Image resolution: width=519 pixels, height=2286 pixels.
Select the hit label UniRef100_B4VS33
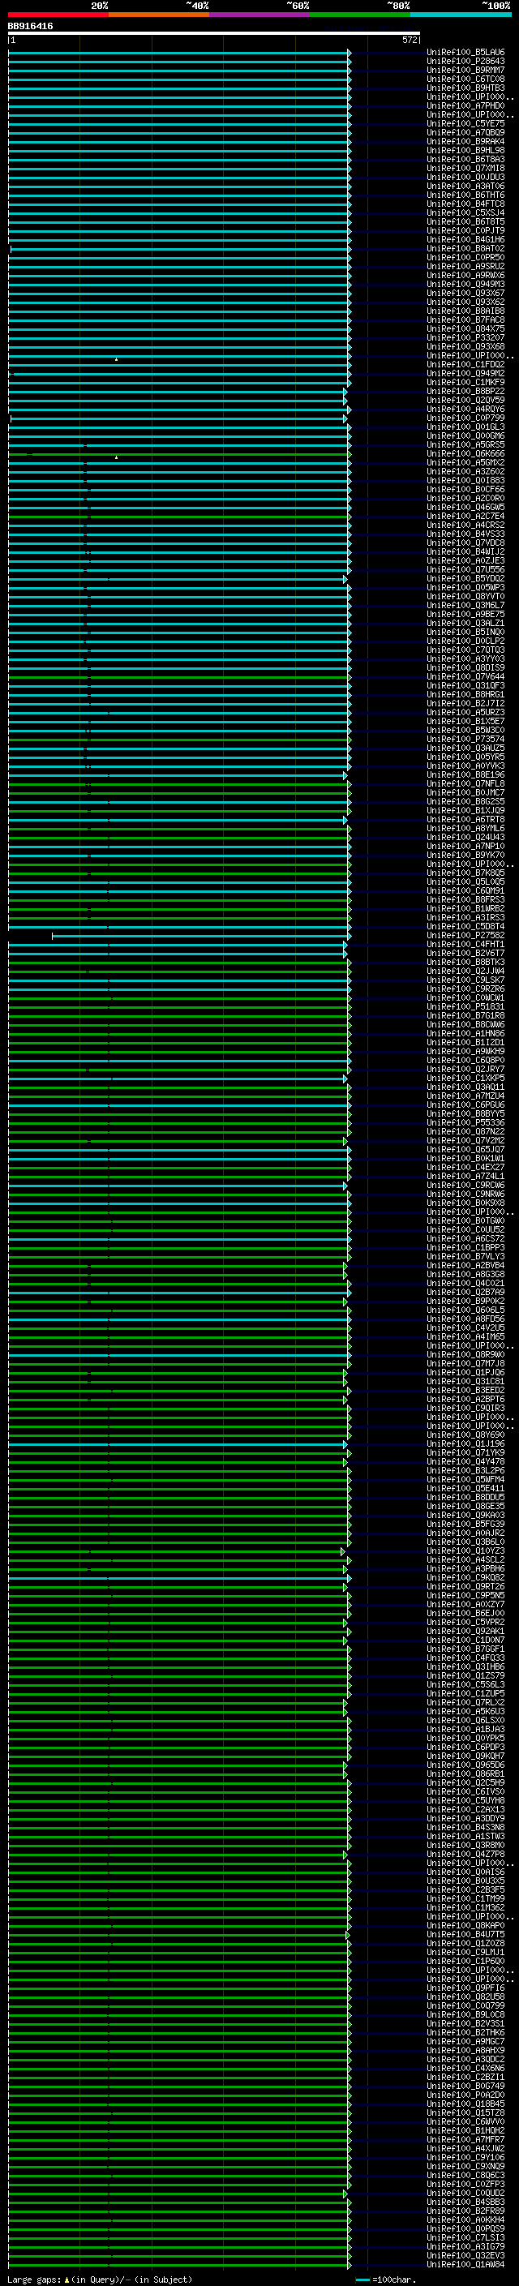click(x=465, y=534)
